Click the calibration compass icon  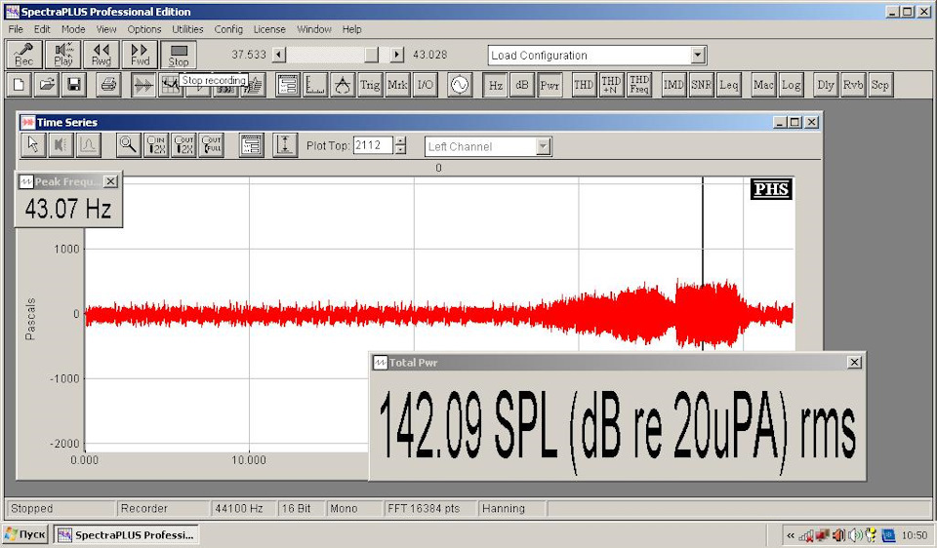pyautogui.click(x=343, y=85)
